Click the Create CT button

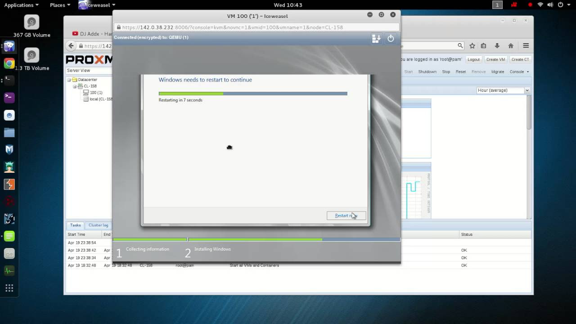click(x=520, y=59)
